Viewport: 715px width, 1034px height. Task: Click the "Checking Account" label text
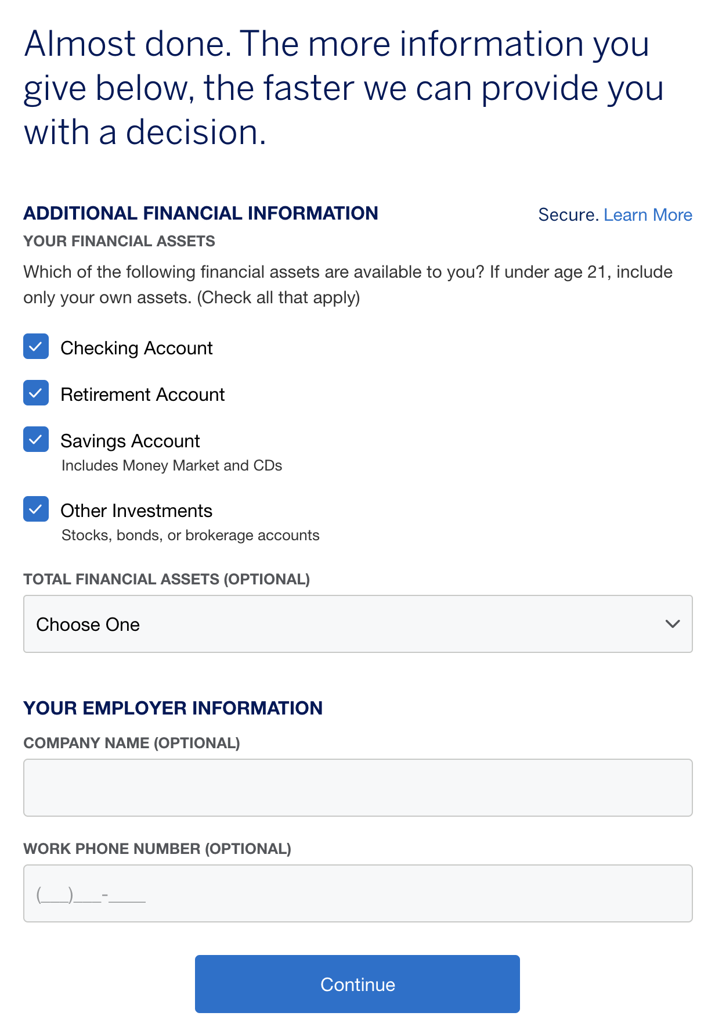tap(136, 348)
